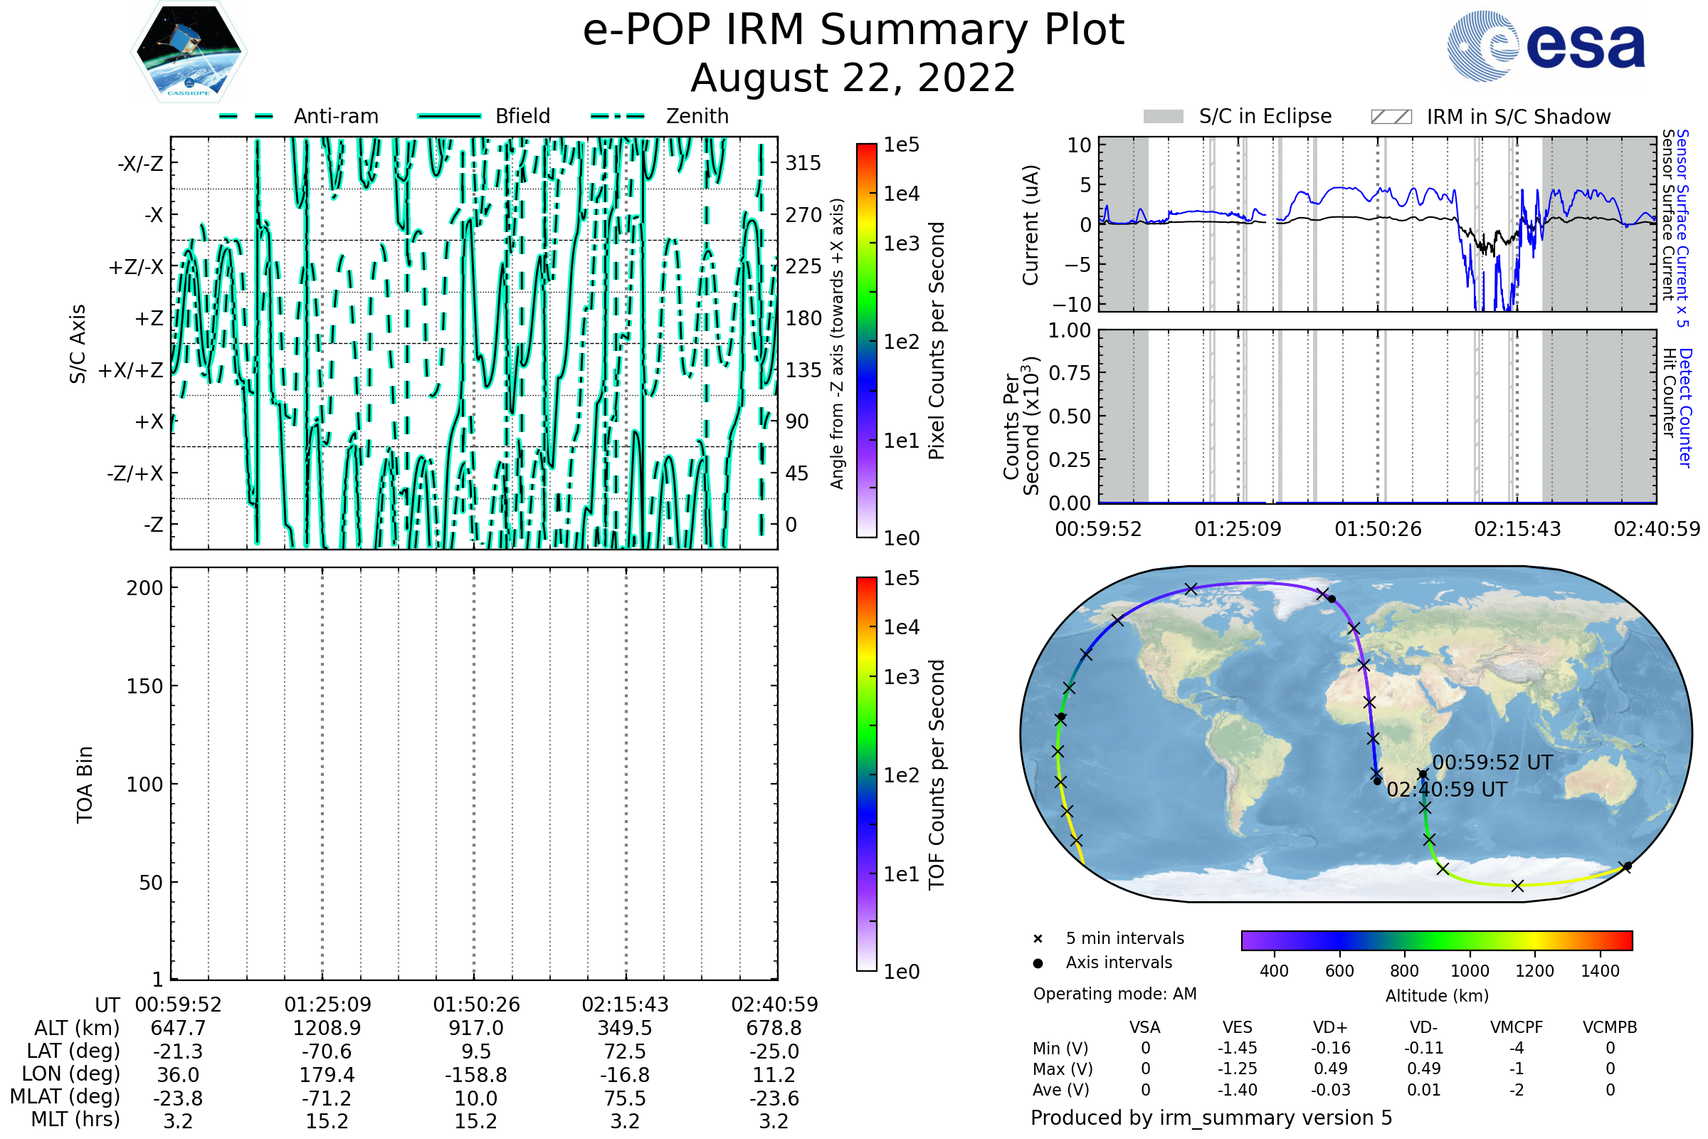This screenshot has height=1139, width=1708.
Task: Click the Zenith dash-dot legend marker
Action: tap(617, 116)
